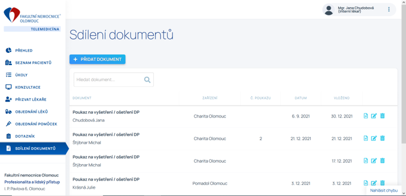Open the Přehled pie chart icon
The height and width of the screenshot is (196, 406).
pos(9,50)
